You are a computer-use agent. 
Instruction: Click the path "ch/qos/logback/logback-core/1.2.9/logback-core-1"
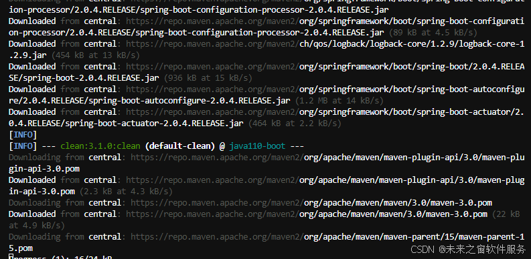412,44
